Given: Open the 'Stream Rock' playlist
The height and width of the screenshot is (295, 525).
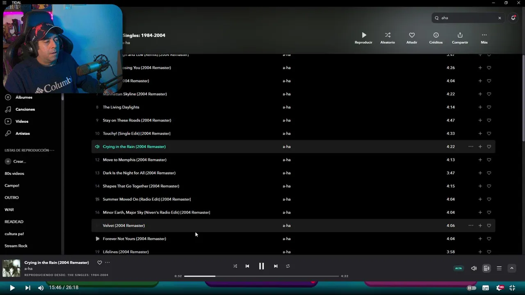Looking at the screenshot, I should (x=16, y=246).
